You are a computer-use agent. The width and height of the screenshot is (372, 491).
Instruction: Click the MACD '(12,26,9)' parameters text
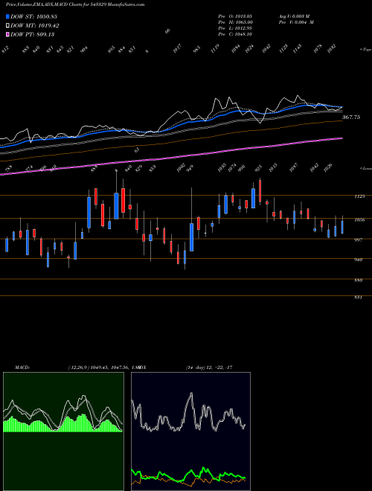(x=78, y=368)
